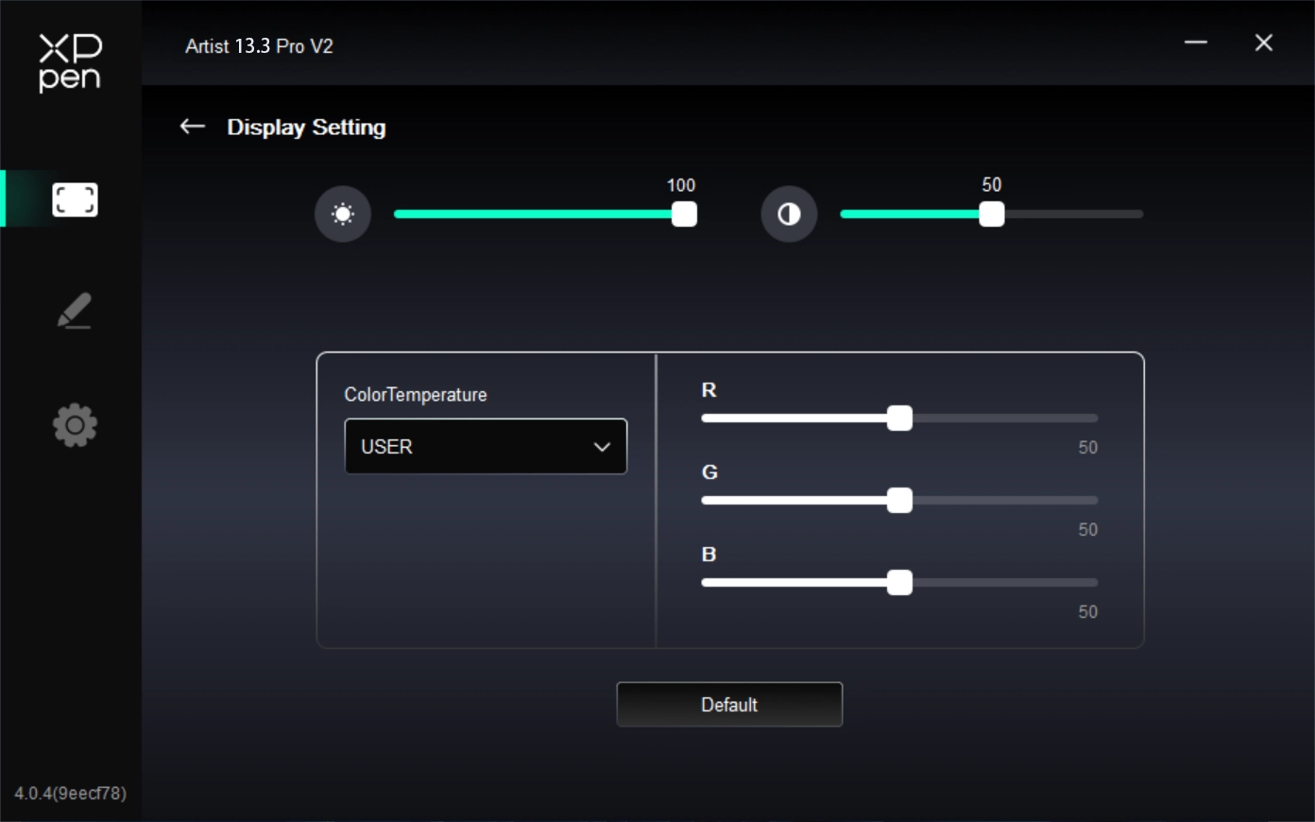This screenshot has height=822, width=1315.
Task: Open the ColorTemperature USER dropdown
Action: coord(472,446)
